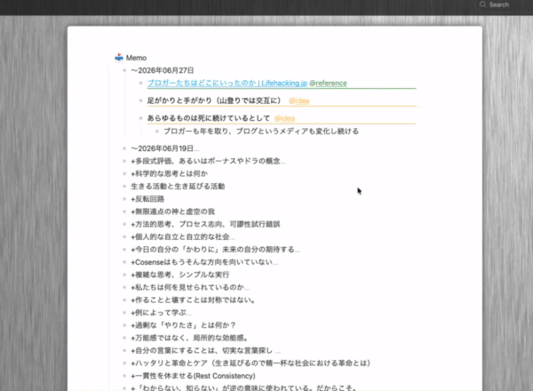The image size is (533, 391).
Task: Click row +無限遠点の神と虚空の我
Action: pos(172,211)
